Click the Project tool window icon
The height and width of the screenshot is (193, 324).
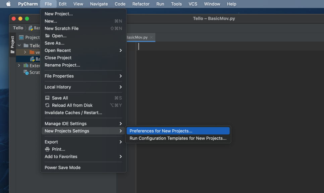21,38
